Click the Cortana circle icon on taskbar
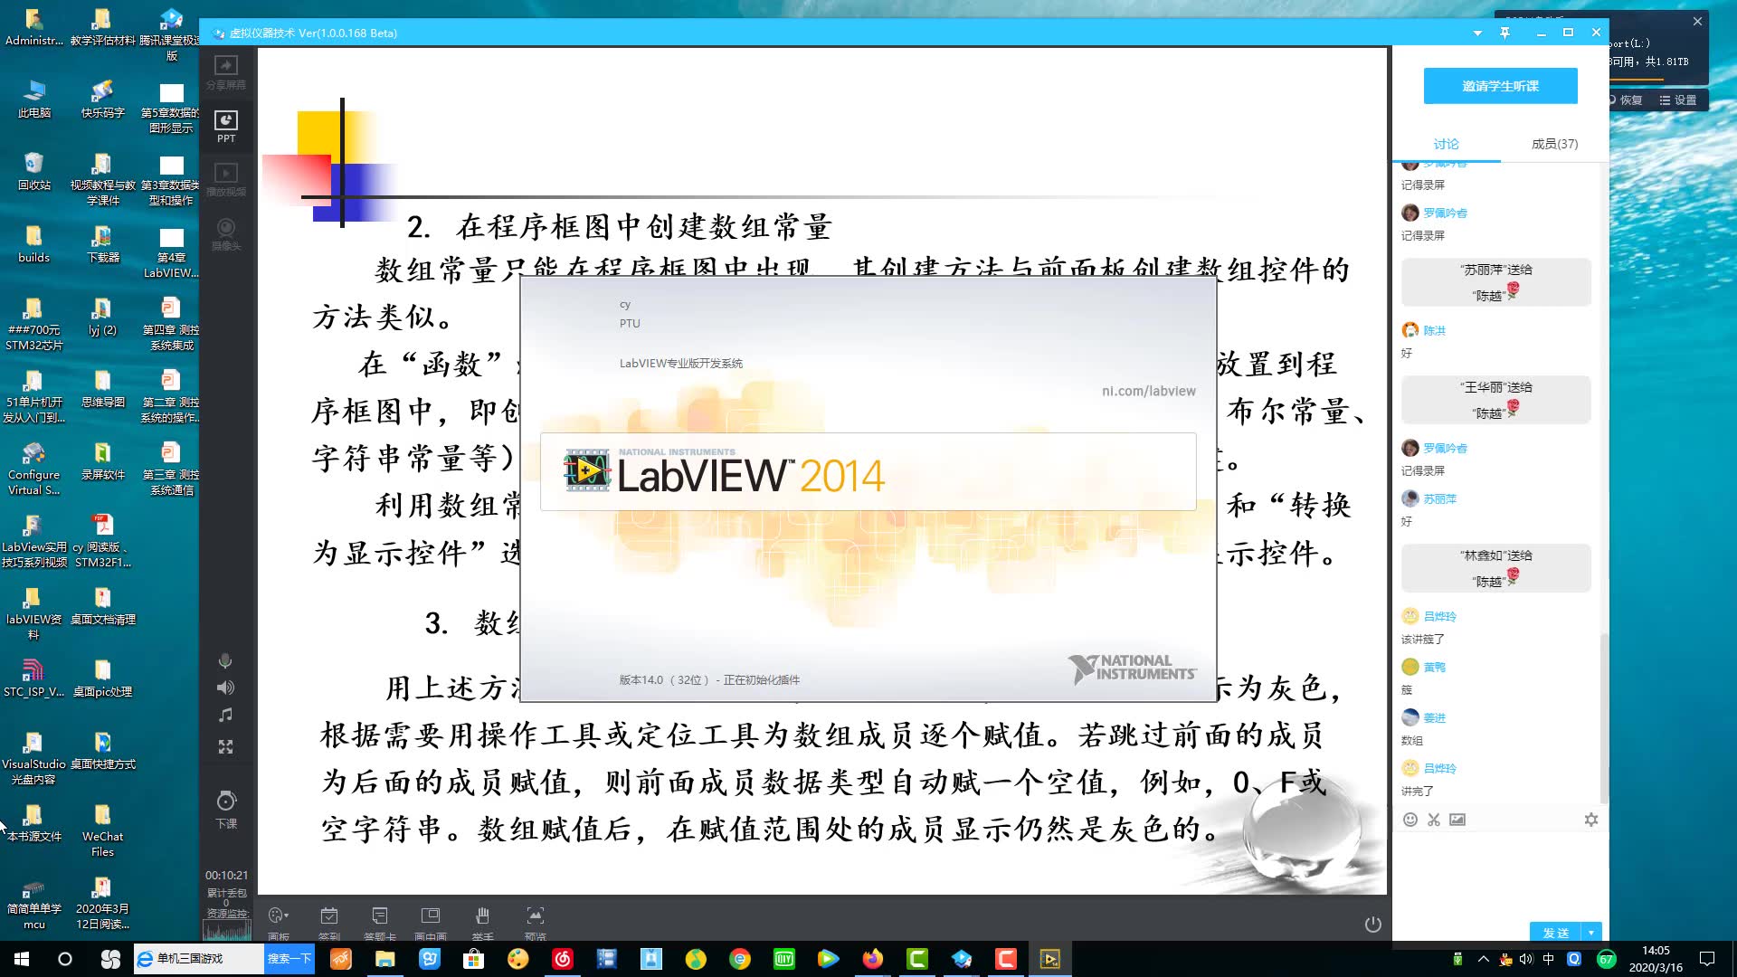The width and height of the screenshot is (1737, 977). [65, 959]
